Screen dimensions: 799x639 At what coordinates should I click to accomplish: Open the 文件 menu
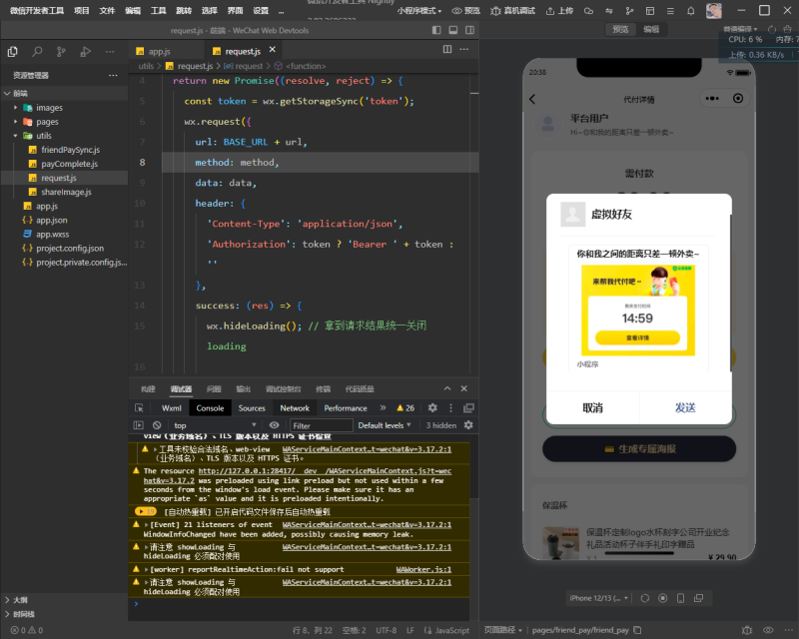[107, 11]
